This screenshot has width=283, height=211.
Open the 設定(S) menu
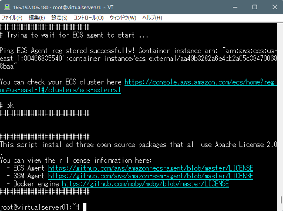[x=59, y=18]
